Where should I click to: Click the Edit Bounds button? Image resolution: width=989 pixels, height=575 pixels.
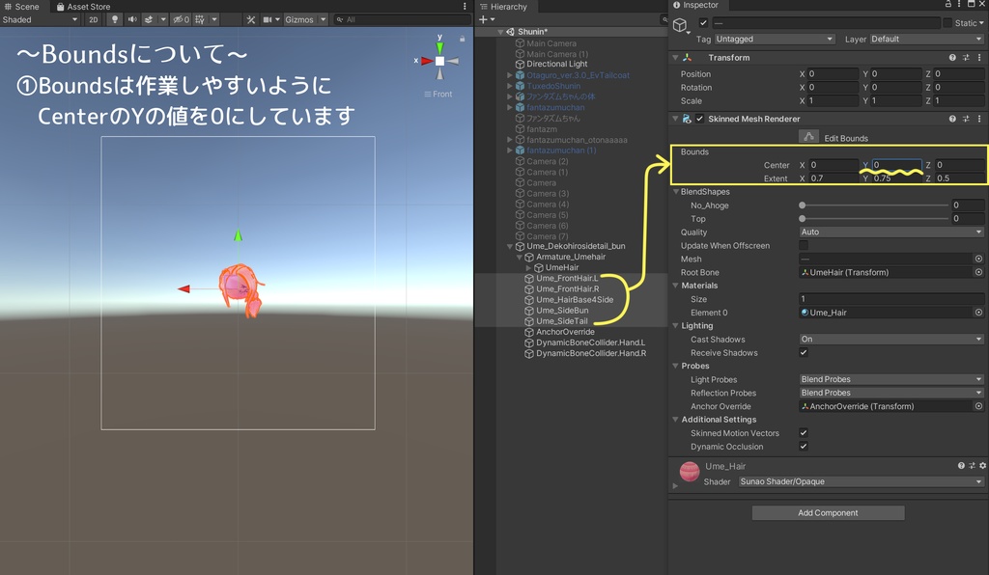[808, 137]
